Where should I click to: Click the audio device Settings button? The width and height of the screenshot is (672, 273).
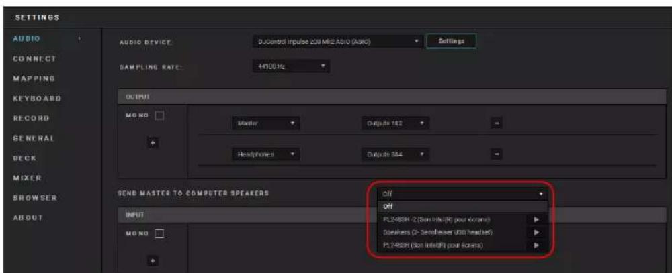[x=452, y=42]
